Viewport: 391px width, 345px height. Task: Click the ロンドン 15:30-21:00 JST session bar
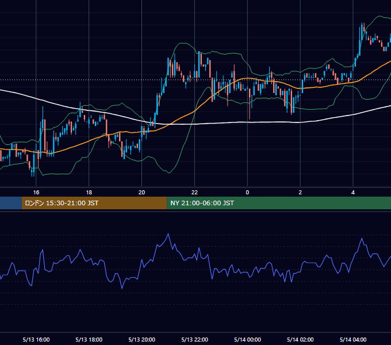(x=94, y=203)
